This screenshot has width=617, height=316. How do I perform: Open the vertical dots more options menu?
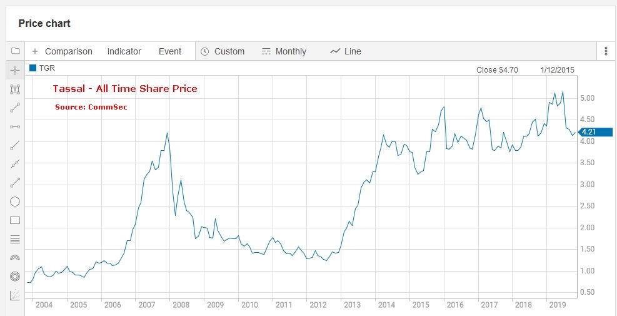coord(606,51)
